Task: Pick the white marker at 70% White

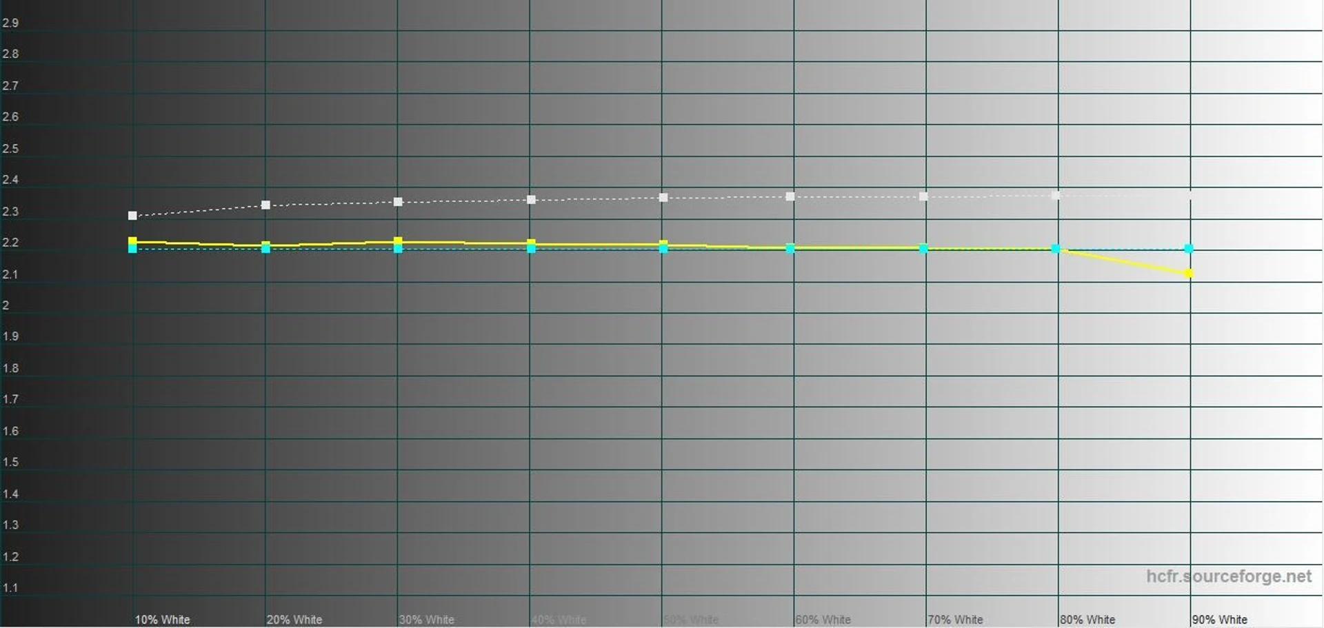Action: click(923, 196)
